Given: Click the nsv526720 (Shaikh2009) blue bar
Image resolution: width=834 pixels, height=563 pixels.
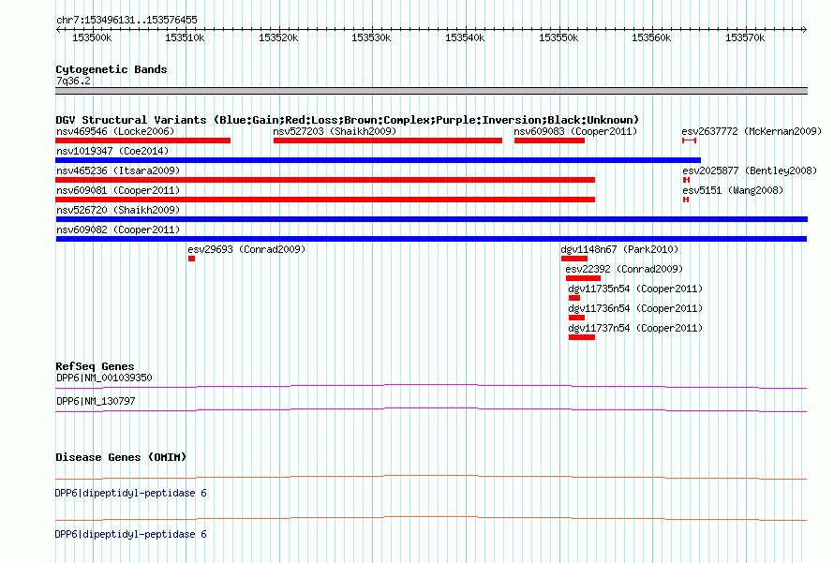Looking at the screenshot, I should click(x=431, y=219).
